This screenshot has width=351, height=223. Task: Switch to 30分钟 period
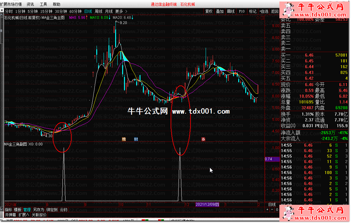coord(61,11)
